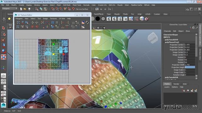Click the Projection Height value field

(190, 67)
